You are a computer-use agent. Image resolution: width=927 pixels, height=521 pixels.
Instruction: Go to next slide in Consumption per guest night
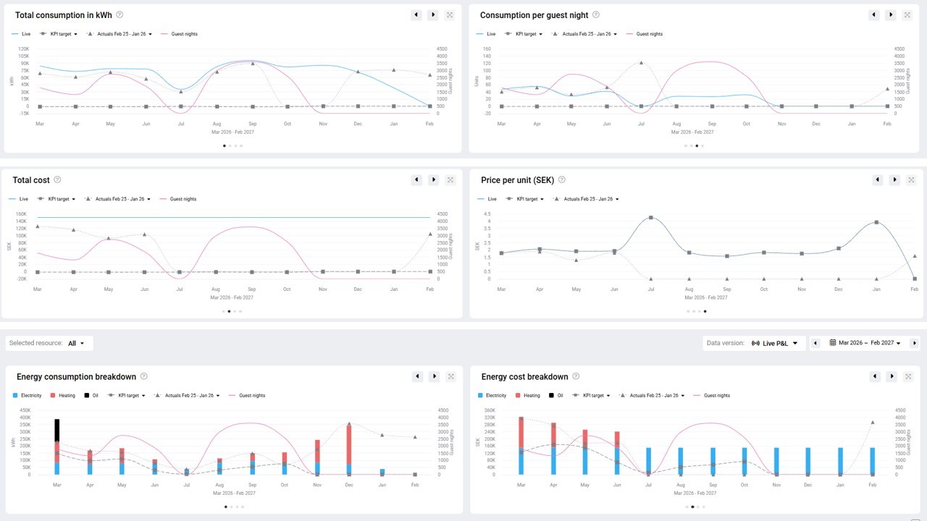point(891,14)
